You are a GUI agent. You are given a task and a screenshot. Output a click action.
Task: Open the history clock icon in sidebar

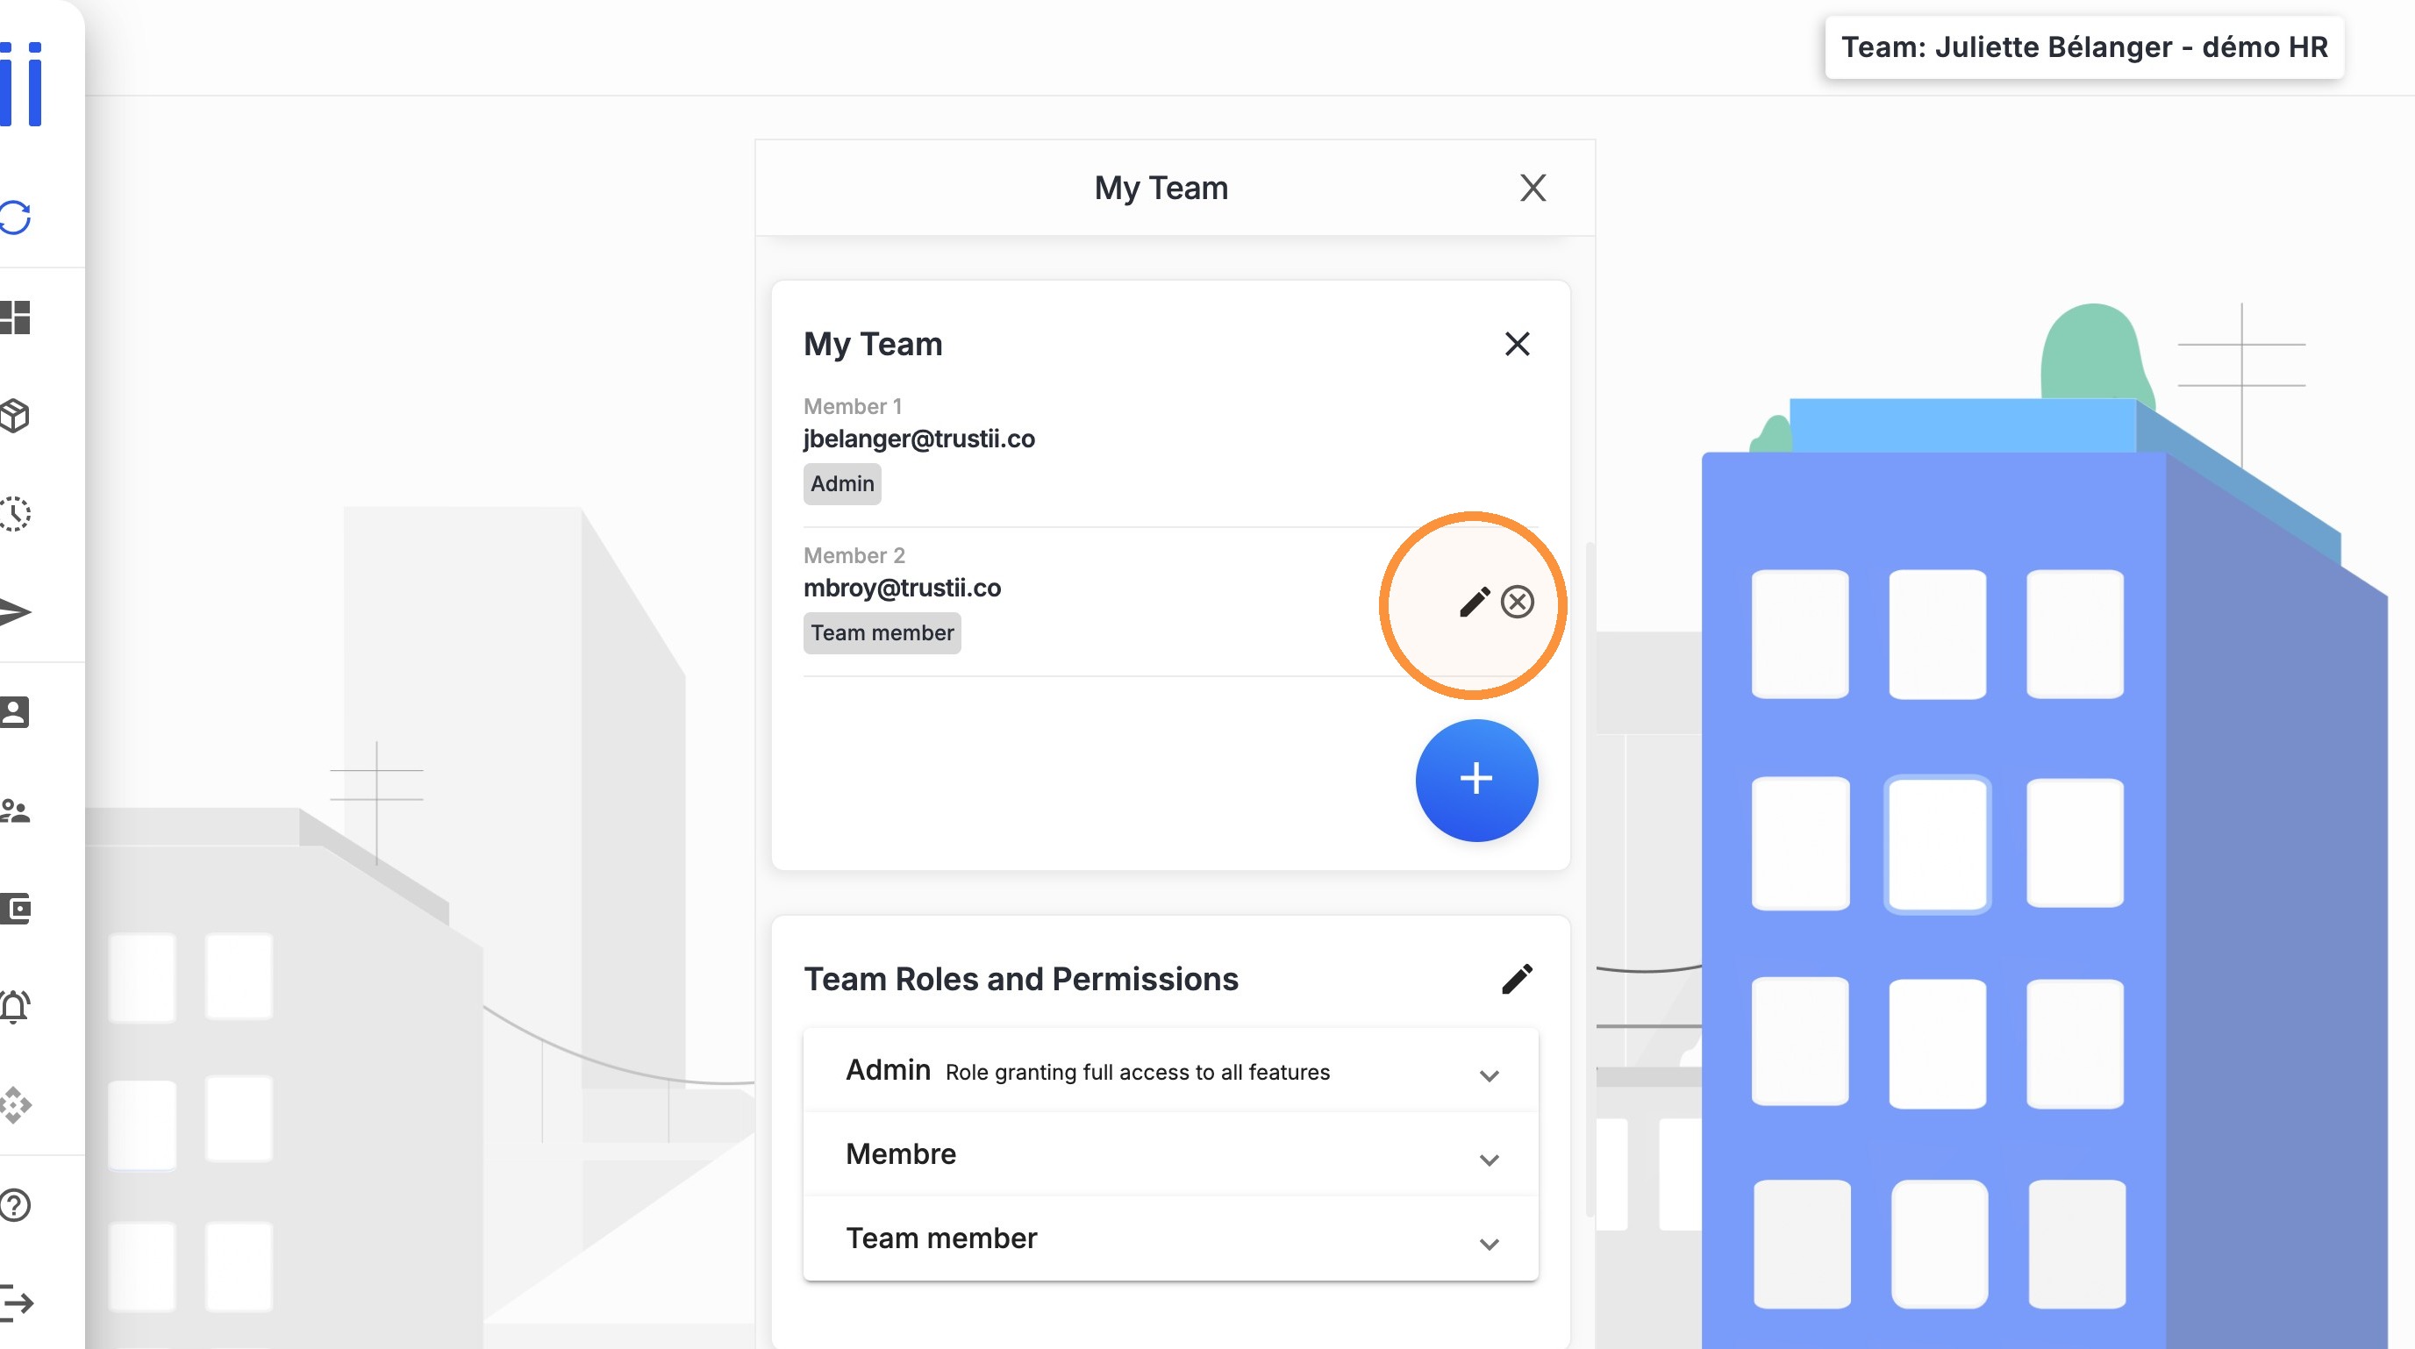coord(15,514)
